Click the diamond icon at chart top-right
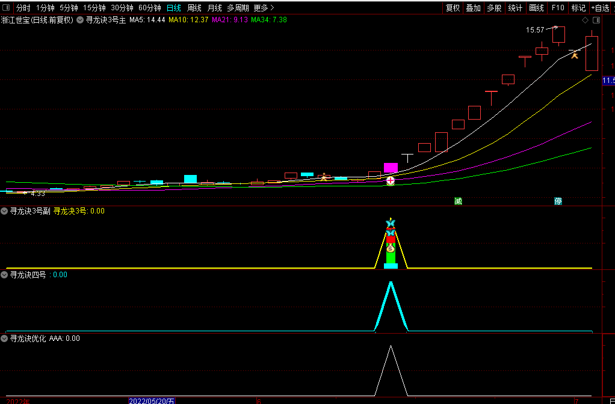The height and width of the screenshot is (404, 615). click(586, 20)
